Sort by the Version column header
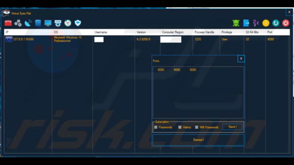 tap(148, 32)
